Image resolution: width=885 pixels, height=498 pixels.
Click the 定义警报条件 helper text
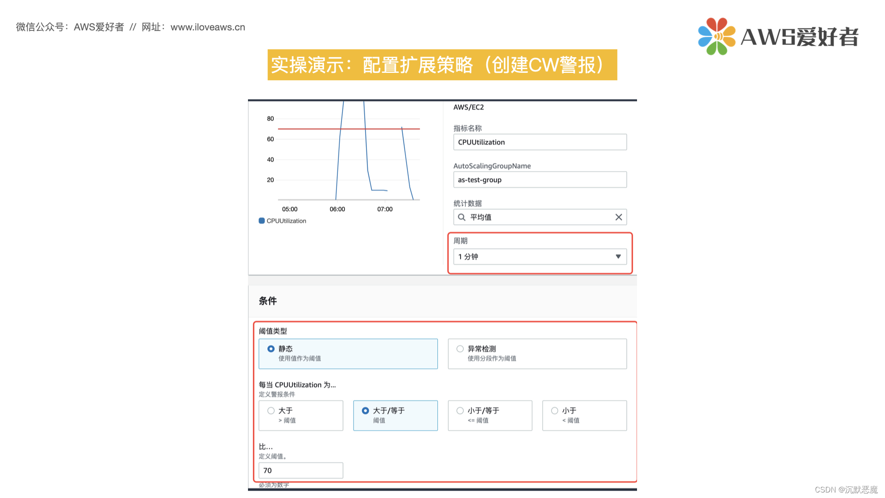pyautogui.click(x=277, y=394)
